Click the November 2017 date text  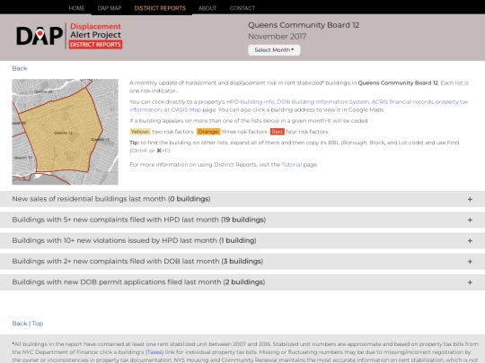(x=278, y=37)
